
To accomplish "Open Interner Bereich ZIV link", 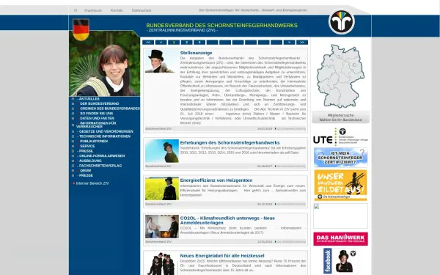I will coord(92,183).
